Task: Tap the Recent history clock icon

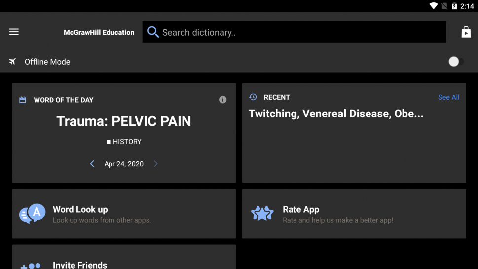Action: (253, 97)
